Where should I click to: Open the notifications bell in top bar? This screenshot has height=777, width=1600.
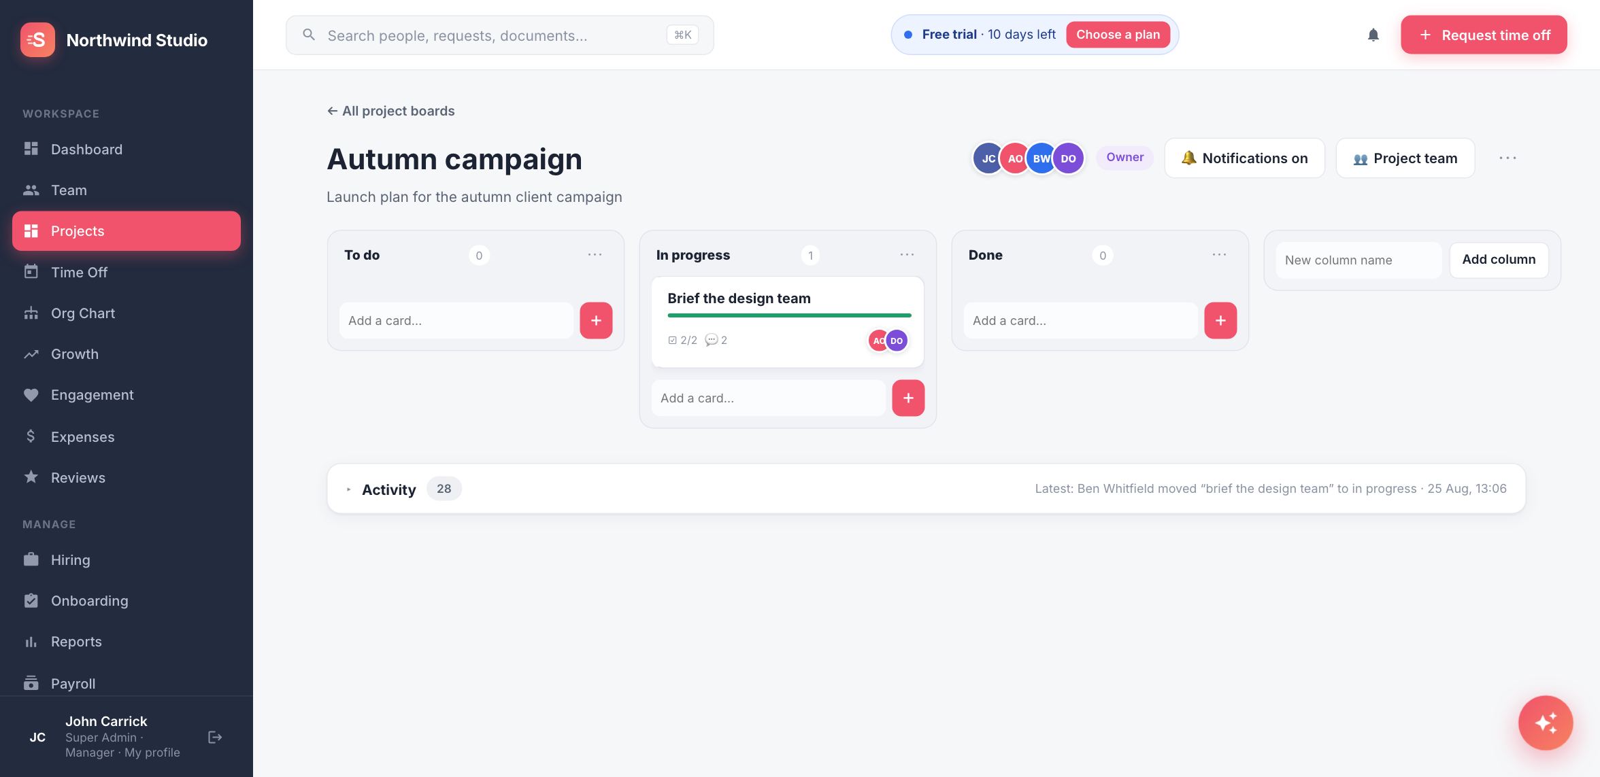[1373, 35]
